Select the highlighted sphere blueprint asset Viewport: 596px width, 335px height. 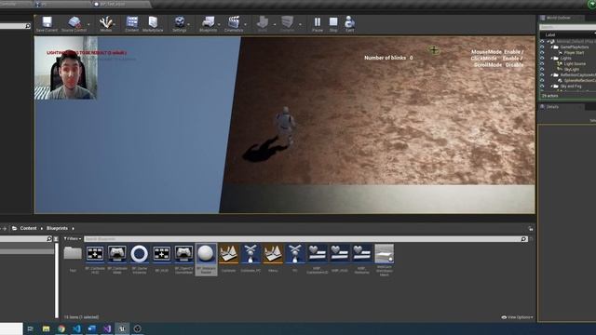(x=206, y=259)
